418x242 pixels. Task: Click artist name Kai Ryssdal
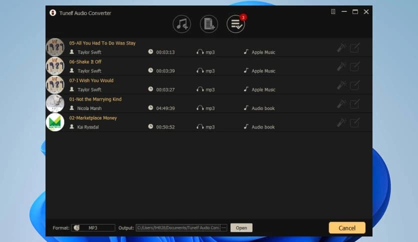[88, 127]
